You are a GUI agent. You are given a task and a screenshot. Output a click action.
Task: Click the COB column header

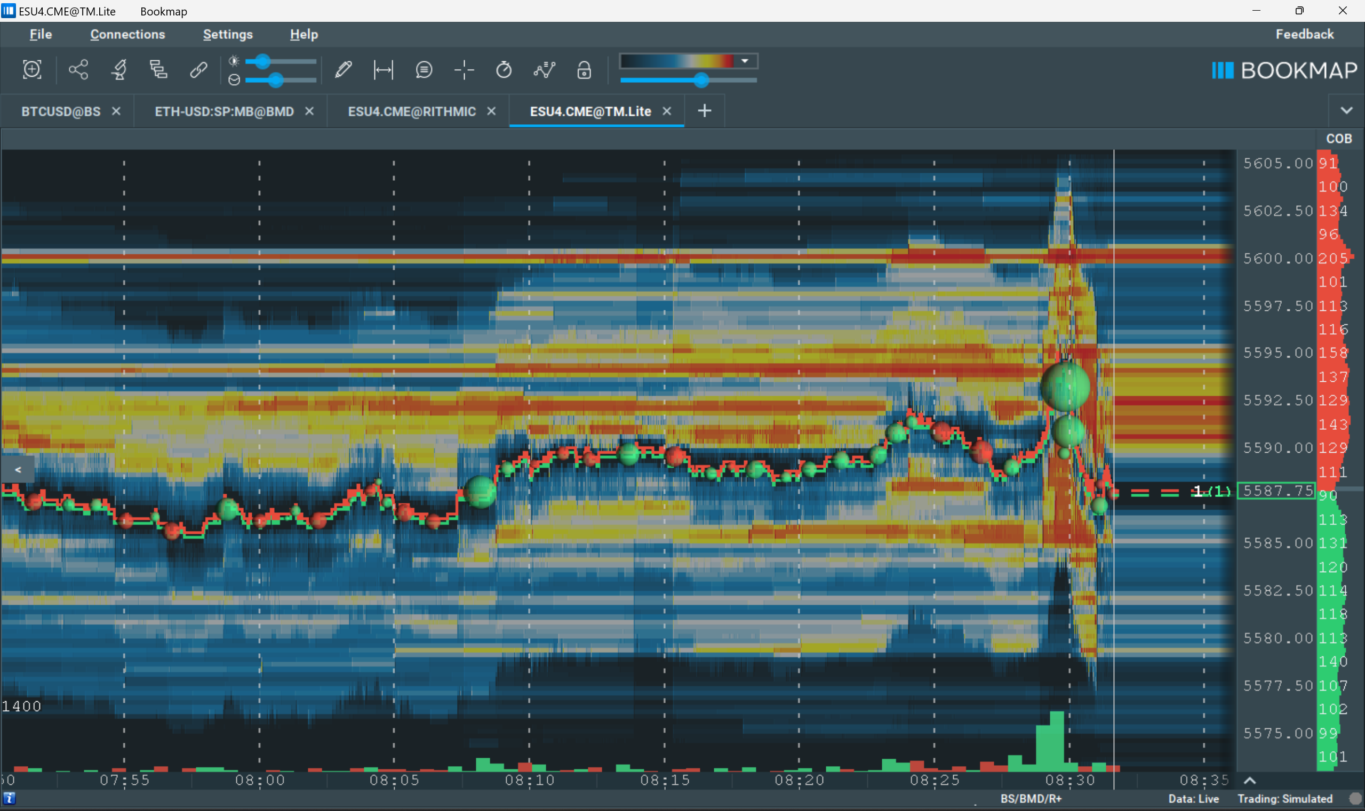1339,139
